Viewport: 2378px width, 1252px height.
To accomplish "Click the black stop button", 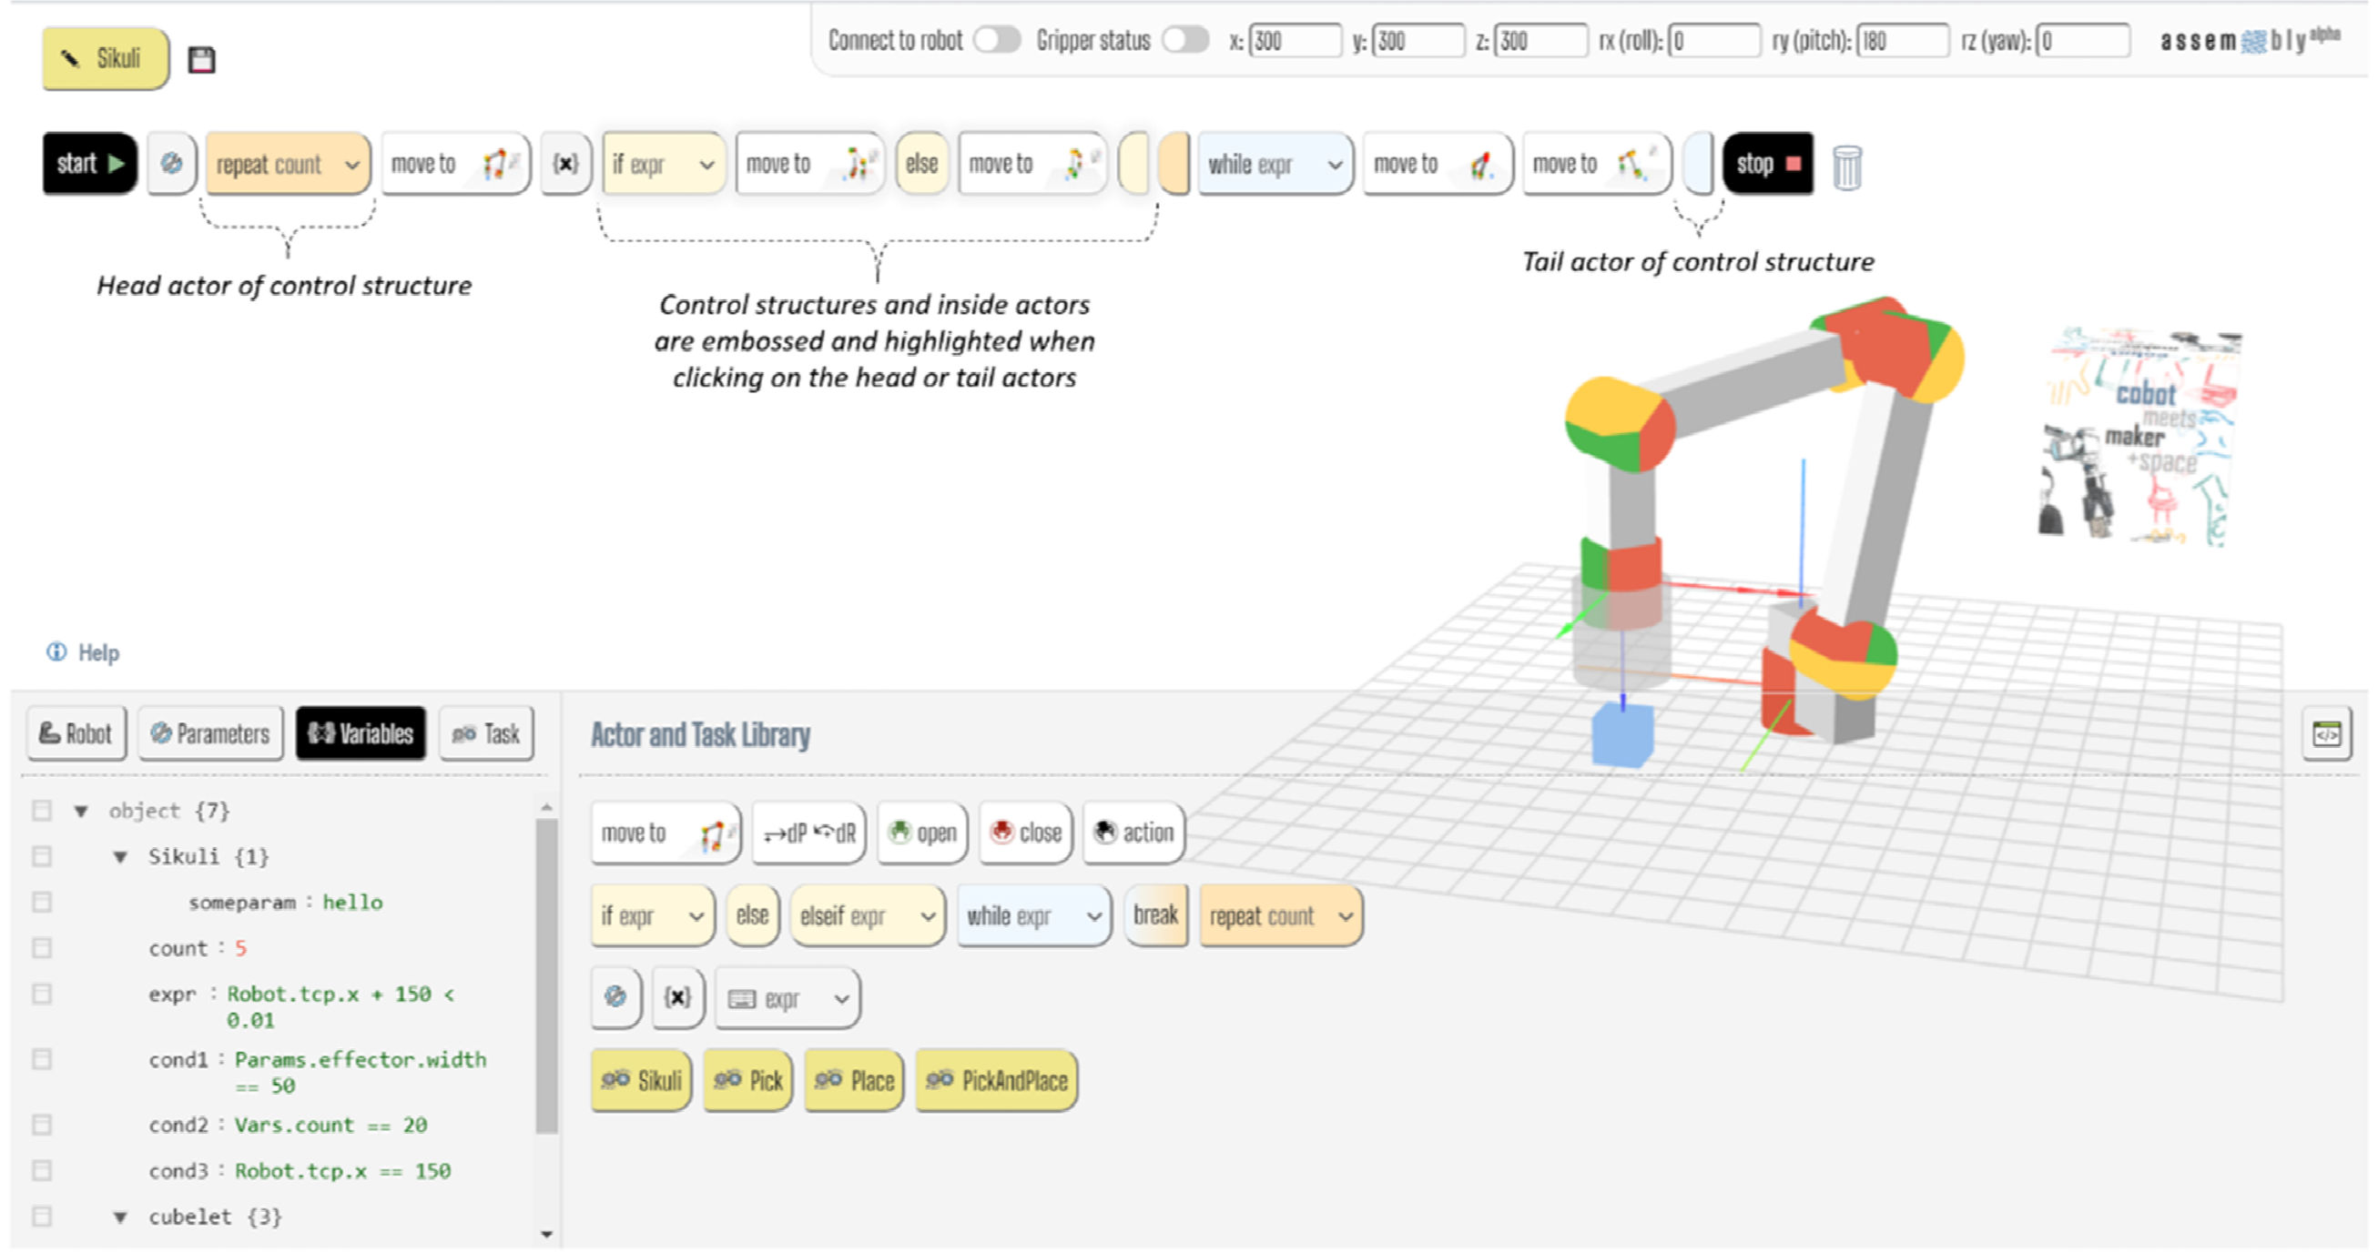I will 1767,164.
